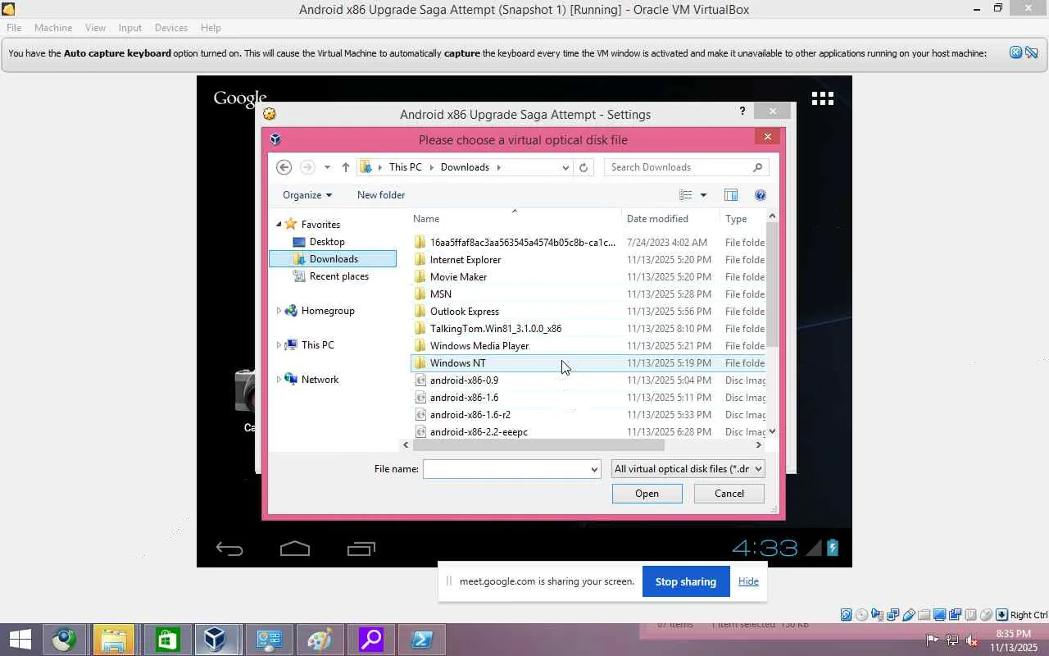Image resolution: width=1049 pixels, height=656 pixels.
Task: Click the display status indicator
Action: tap(940, 615)
